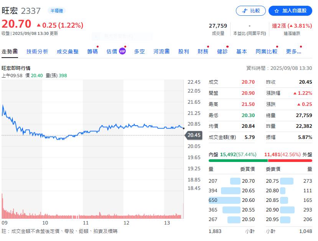
Task: Click the 昨收 value 20.45
Action: 305,82
